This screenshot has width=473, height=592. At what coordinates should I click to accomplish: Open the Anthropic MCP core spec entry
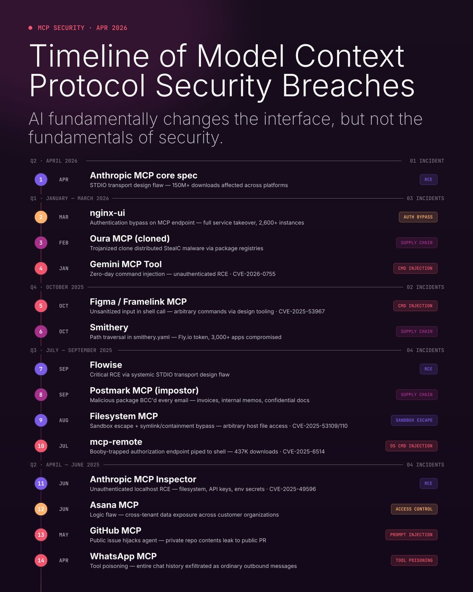point(144,175)
